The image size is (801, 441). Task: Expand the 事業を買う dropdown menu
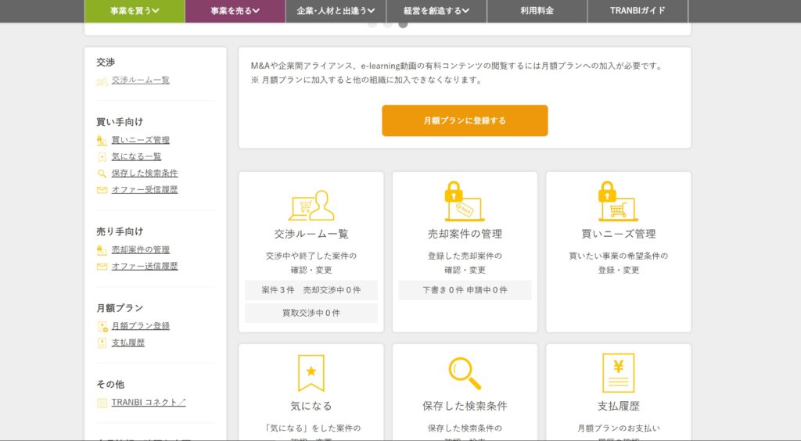click(135, 11)
